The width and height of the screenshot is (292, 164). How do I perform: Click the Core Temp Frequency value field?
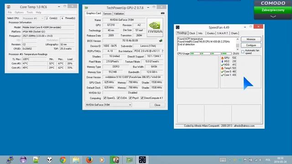click(48, 36)
